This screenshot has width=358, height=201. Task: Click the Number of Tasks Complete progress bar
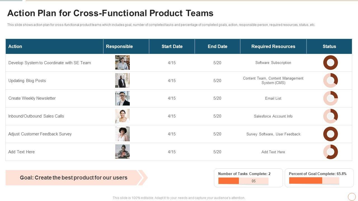coord(243,181)
